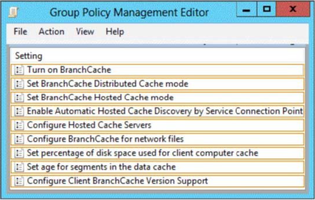315x200 pixels.
Task: Click the Group Policy Management Editor title icon
Action: (13, 12)
